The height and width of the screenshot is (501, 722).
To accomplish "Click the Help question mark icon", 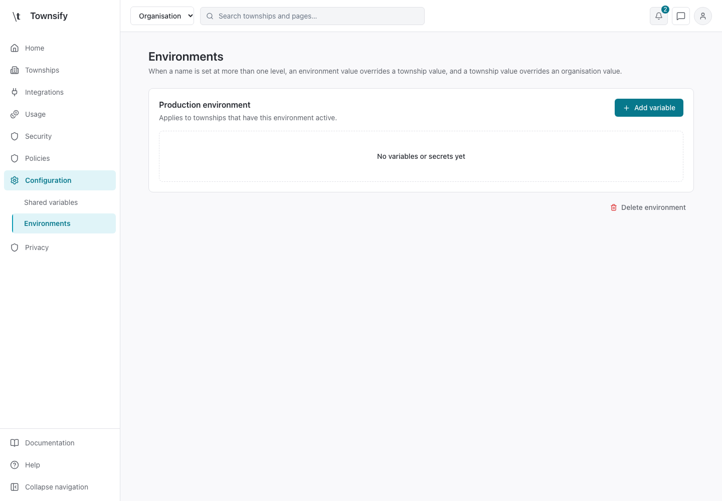I will [x=15, y=465].
